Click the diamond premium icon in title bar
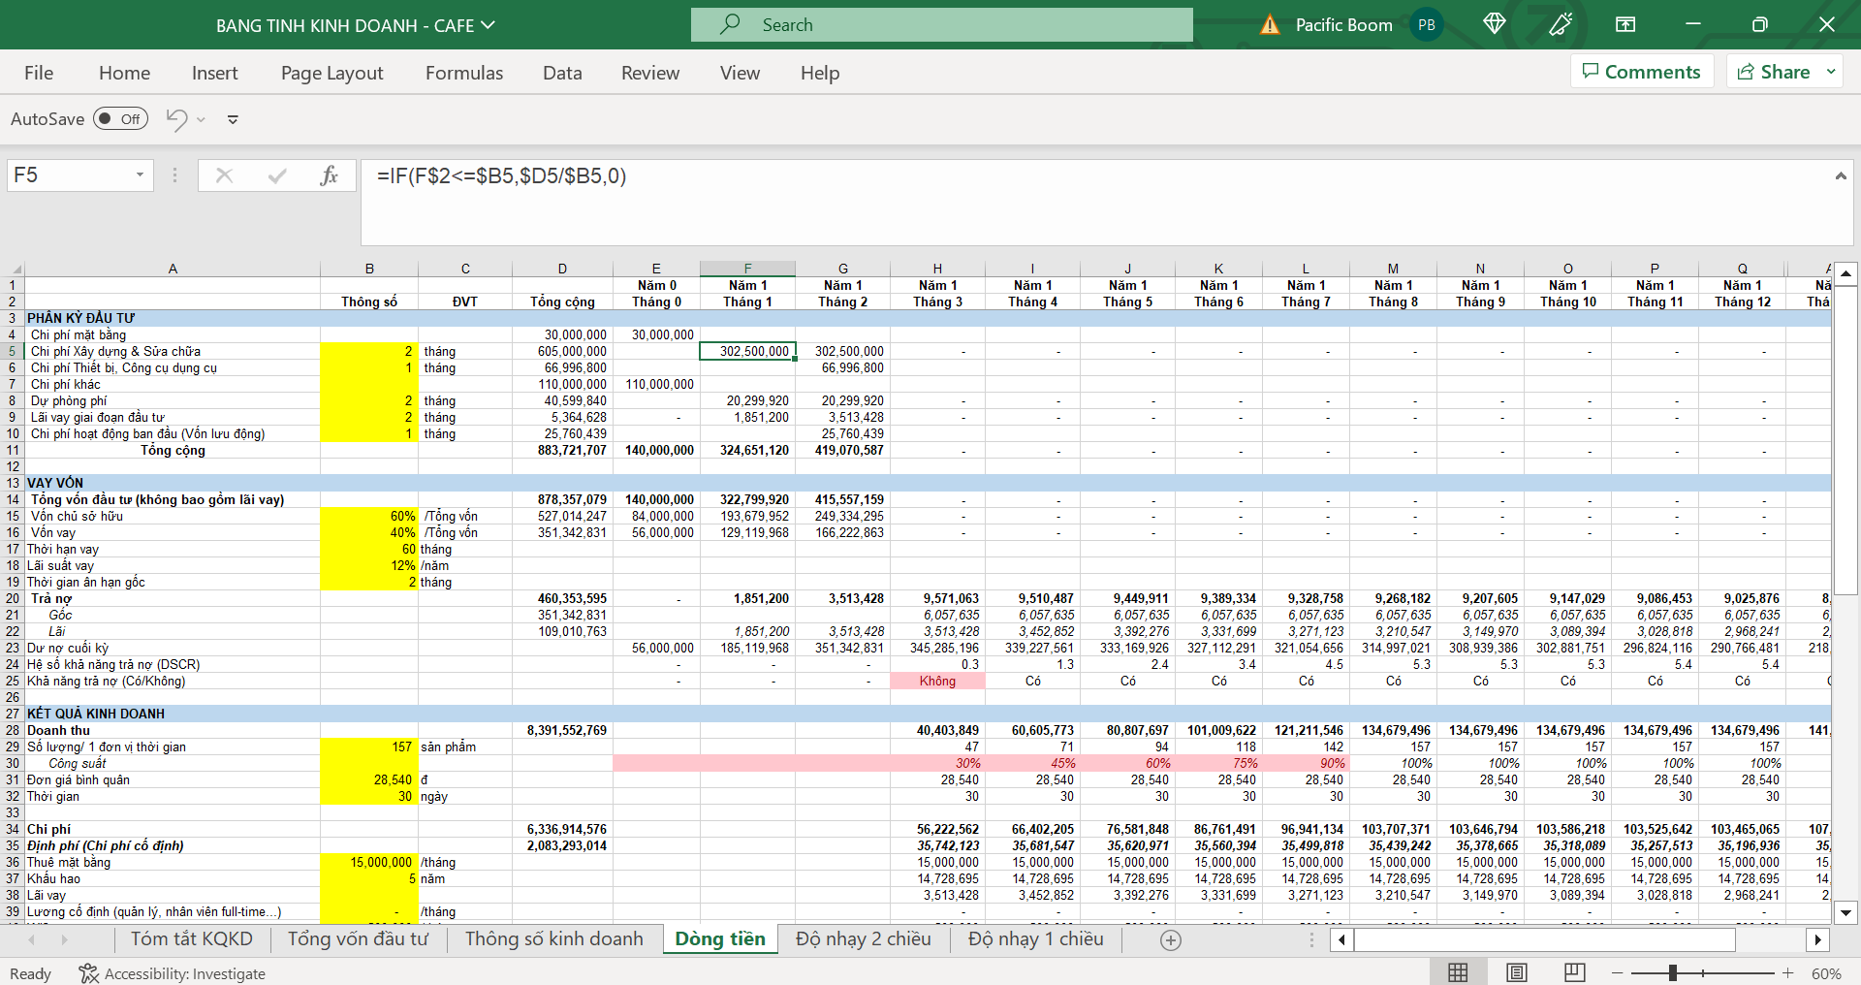 tap(1494, 24)
